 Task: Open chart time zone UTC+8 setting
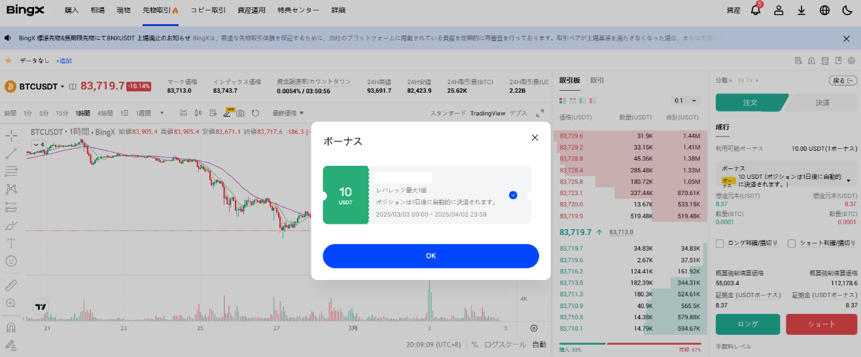(434, 345)
